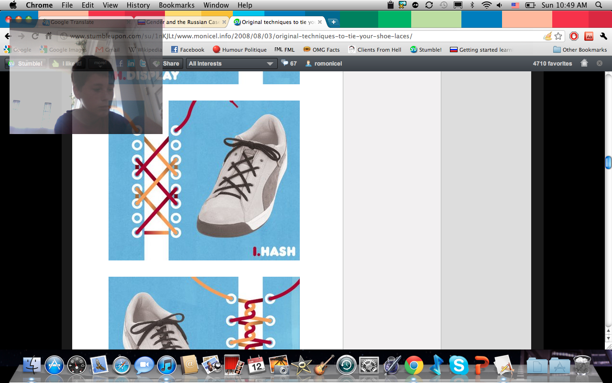Click the red AdBlock stop-sign extension icon
Screen dimensions: 612x383
point(574,36)
